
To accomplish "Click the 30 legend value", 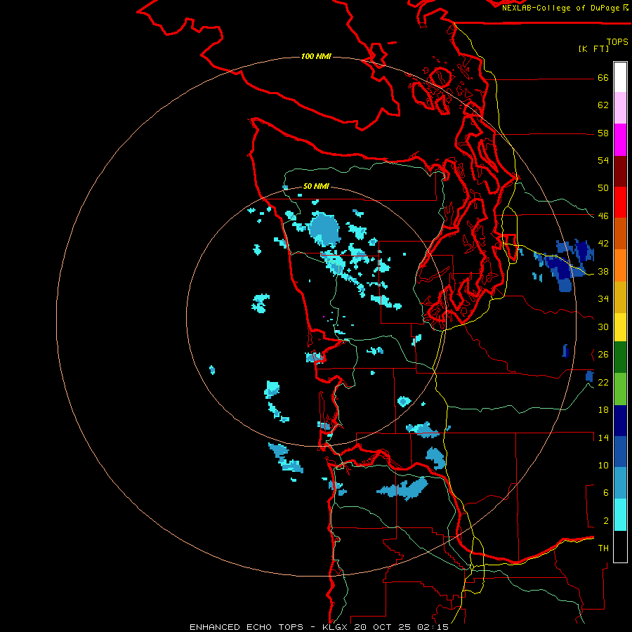I will [x=603, y=327].
